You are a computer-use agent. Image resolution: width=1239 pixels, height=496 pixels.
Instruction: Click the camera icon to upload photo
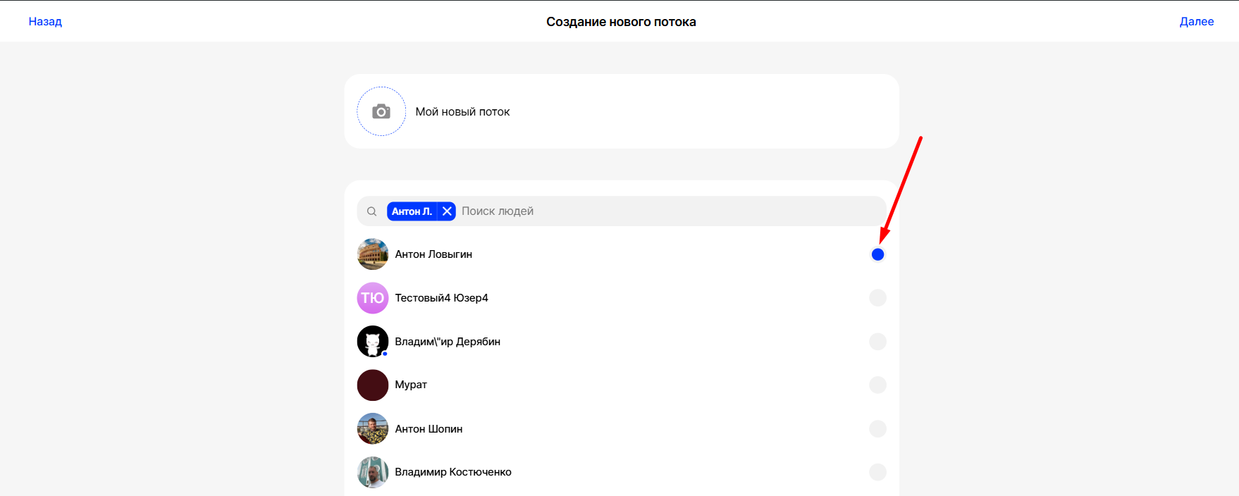[381, 111]
